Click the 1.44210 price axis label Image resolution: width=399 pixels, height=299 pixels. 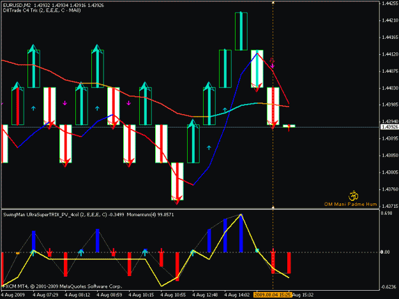tap(390, 20)
